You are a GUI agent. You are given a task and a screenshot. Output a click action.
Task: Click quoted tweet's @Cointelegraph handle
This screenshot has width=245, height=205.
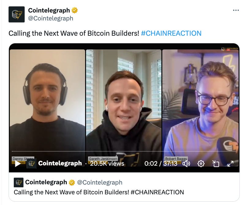click(x=100, y=182)
